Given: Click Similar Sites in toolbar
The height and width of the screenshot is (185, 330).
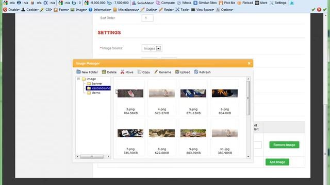Looking at the screenshot, I should 205,3.
